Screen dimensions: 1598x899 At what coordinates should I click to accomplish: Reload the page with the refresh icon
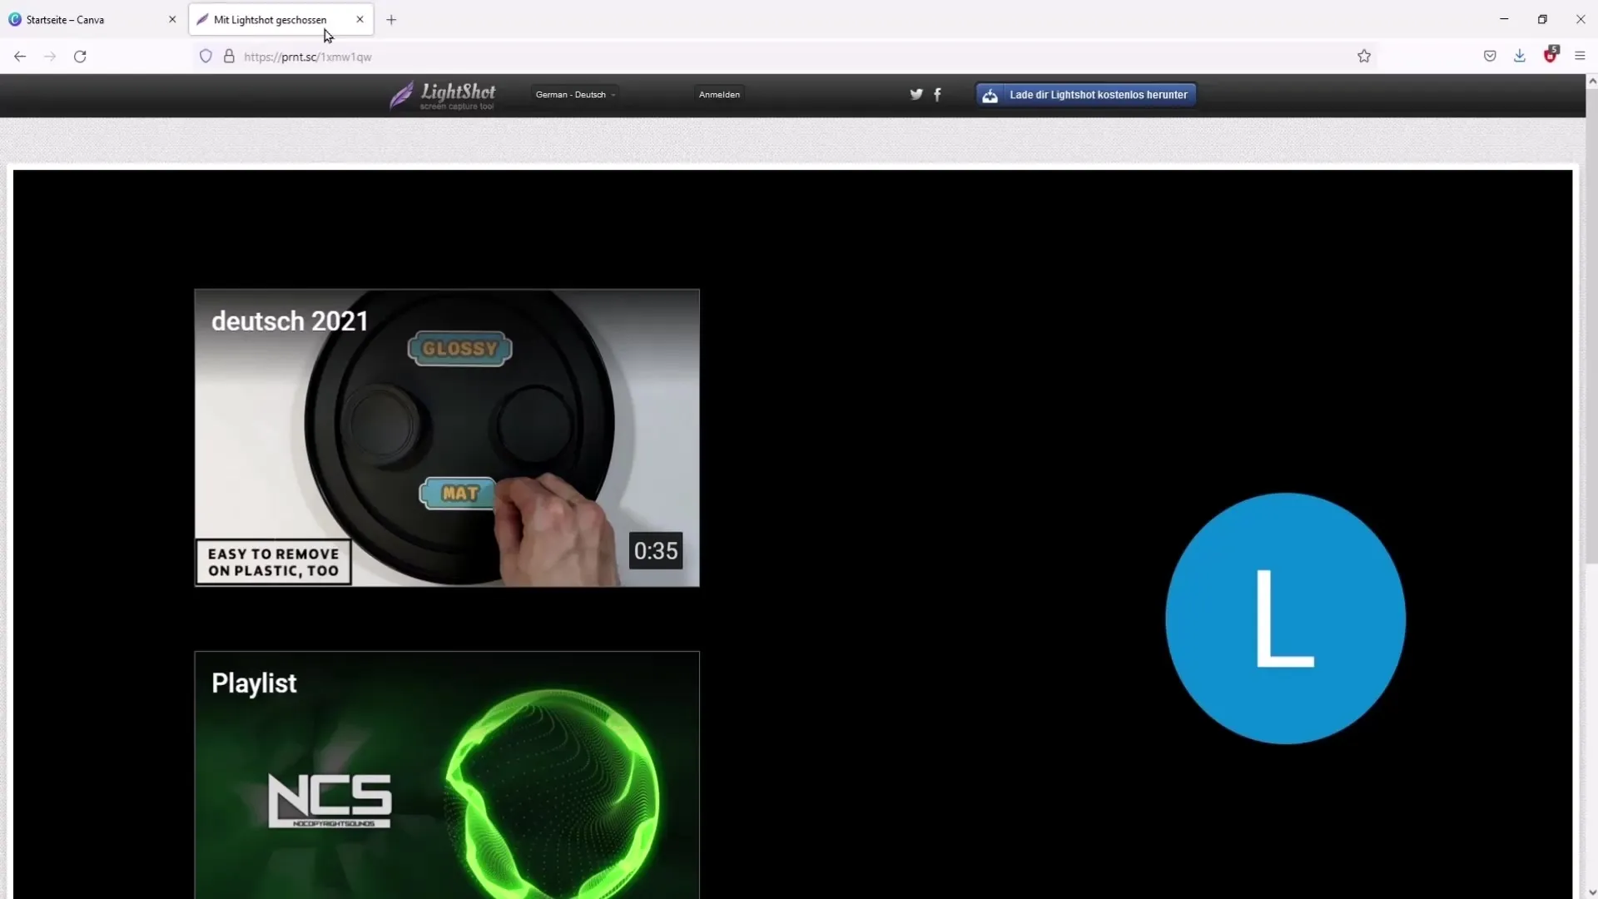point(80,57)
